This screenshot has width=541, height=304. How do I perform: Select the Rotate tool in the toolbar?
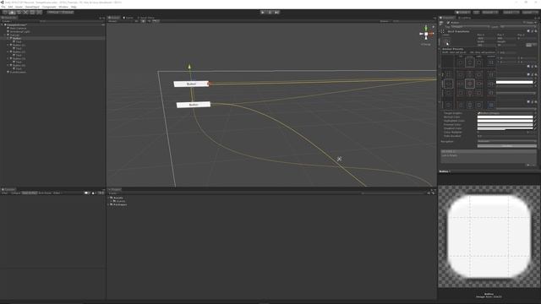click(x=19, y=12)
